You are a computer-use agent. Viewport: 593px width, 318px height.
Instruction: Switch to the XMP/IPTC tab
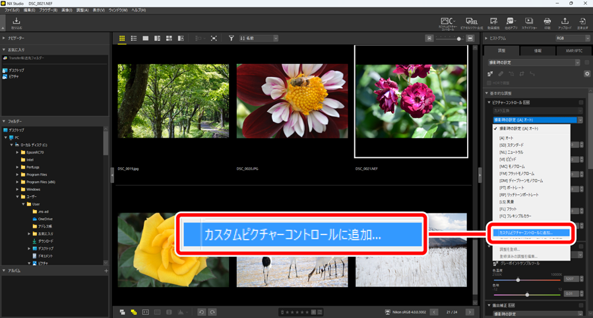(x=574, y=51)
